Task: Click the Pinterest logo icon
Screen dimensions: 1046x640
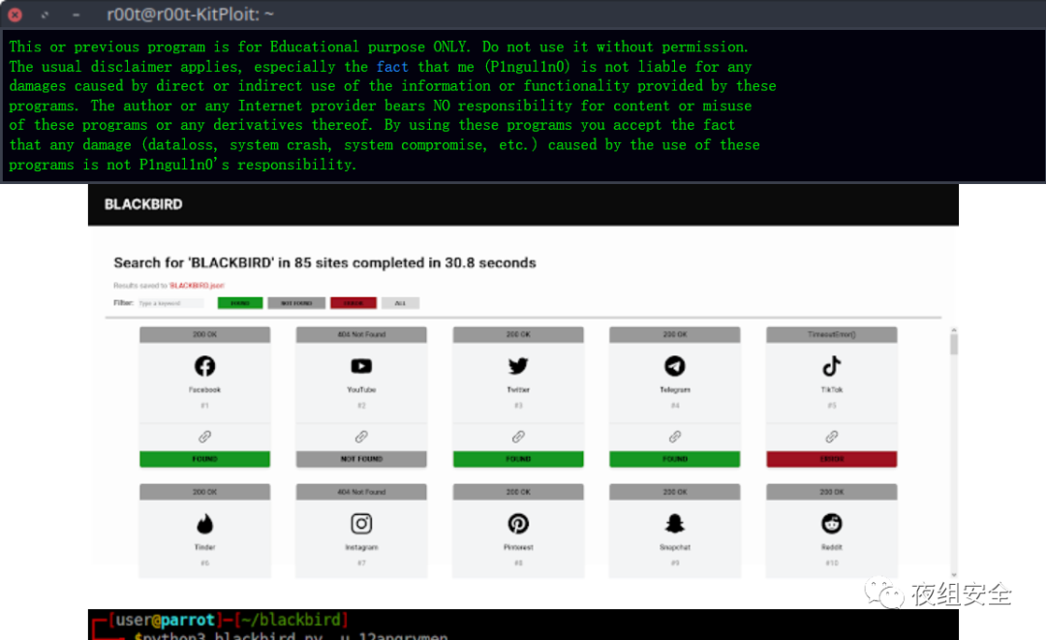Action: tap(518, 524)
